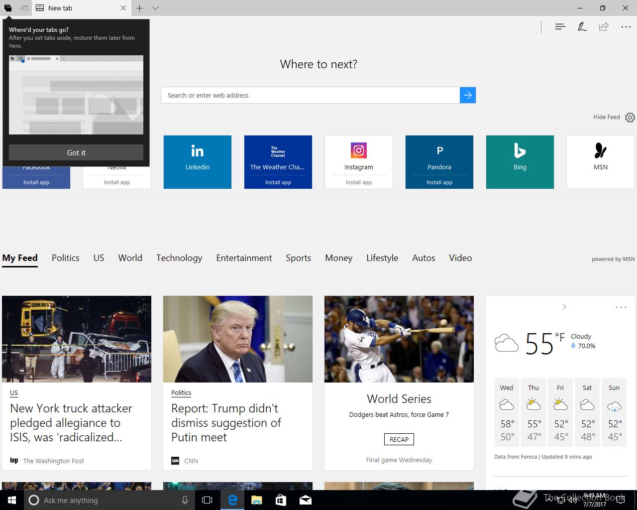The image size is (637, 510).
Task: Click the 55°F current temperature
Action: point(545,344)
